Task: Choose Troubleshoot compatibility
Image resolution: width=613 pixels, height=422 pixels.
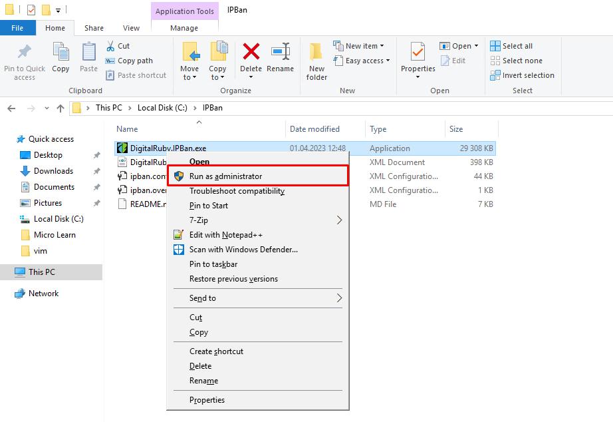Action: [257, 190]
